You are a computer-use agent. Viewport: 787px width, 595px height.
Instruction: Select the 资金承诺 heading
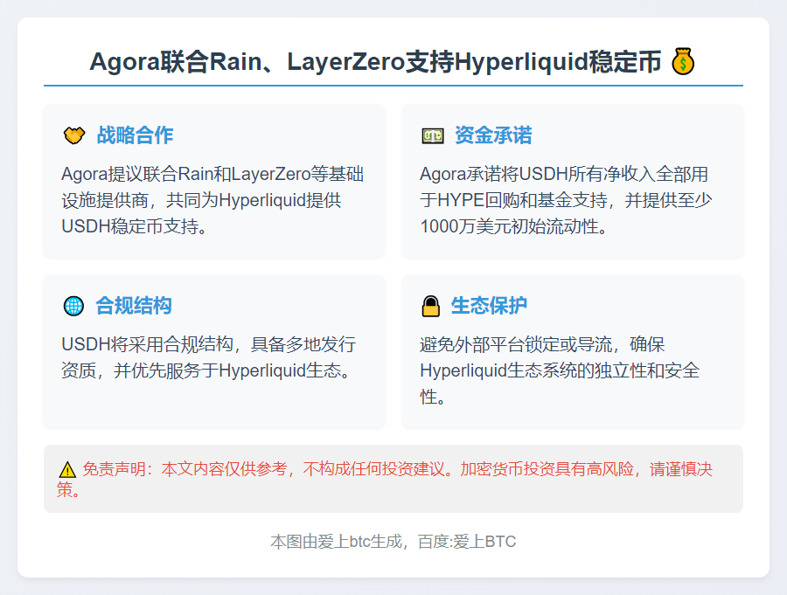coord(493,135)
